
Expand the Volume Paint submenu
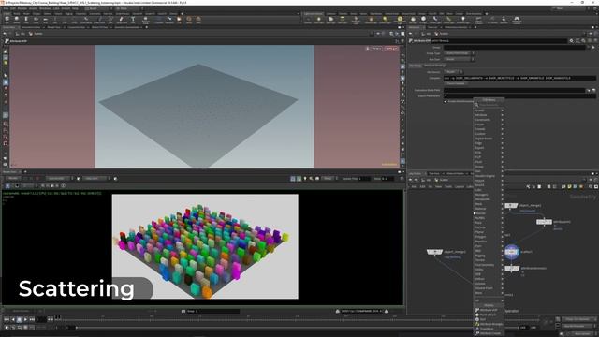tap(489, 288)
